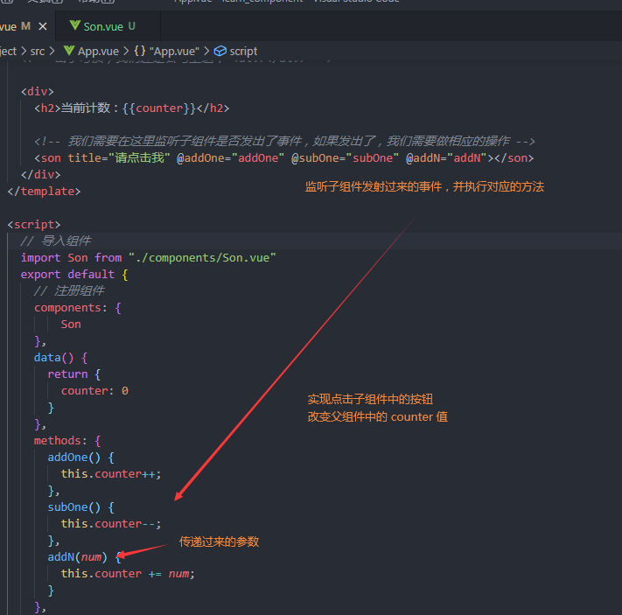Click the HTML comment above son tag
Viewport: 622px width, 615px height.
pos(284,141)
